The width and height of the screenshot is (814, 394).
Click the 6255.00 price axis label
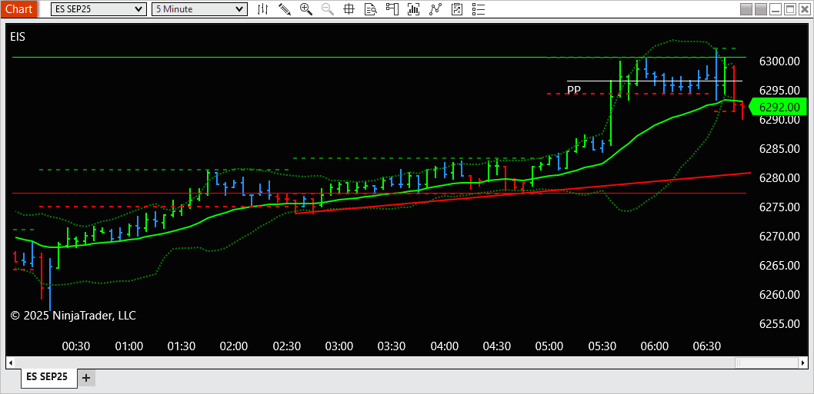coord(779,323)
